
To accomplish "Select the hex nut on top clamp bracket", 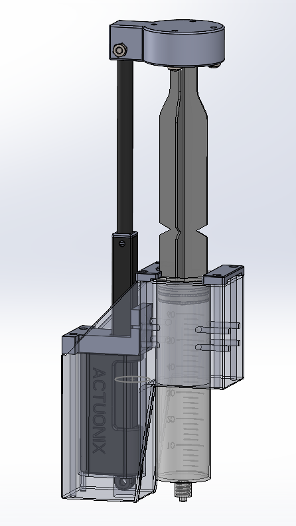I will coord(119,50).
